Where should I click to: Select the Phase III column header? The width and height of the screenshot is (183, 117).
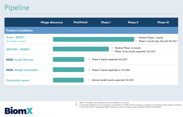coord(163,22)
